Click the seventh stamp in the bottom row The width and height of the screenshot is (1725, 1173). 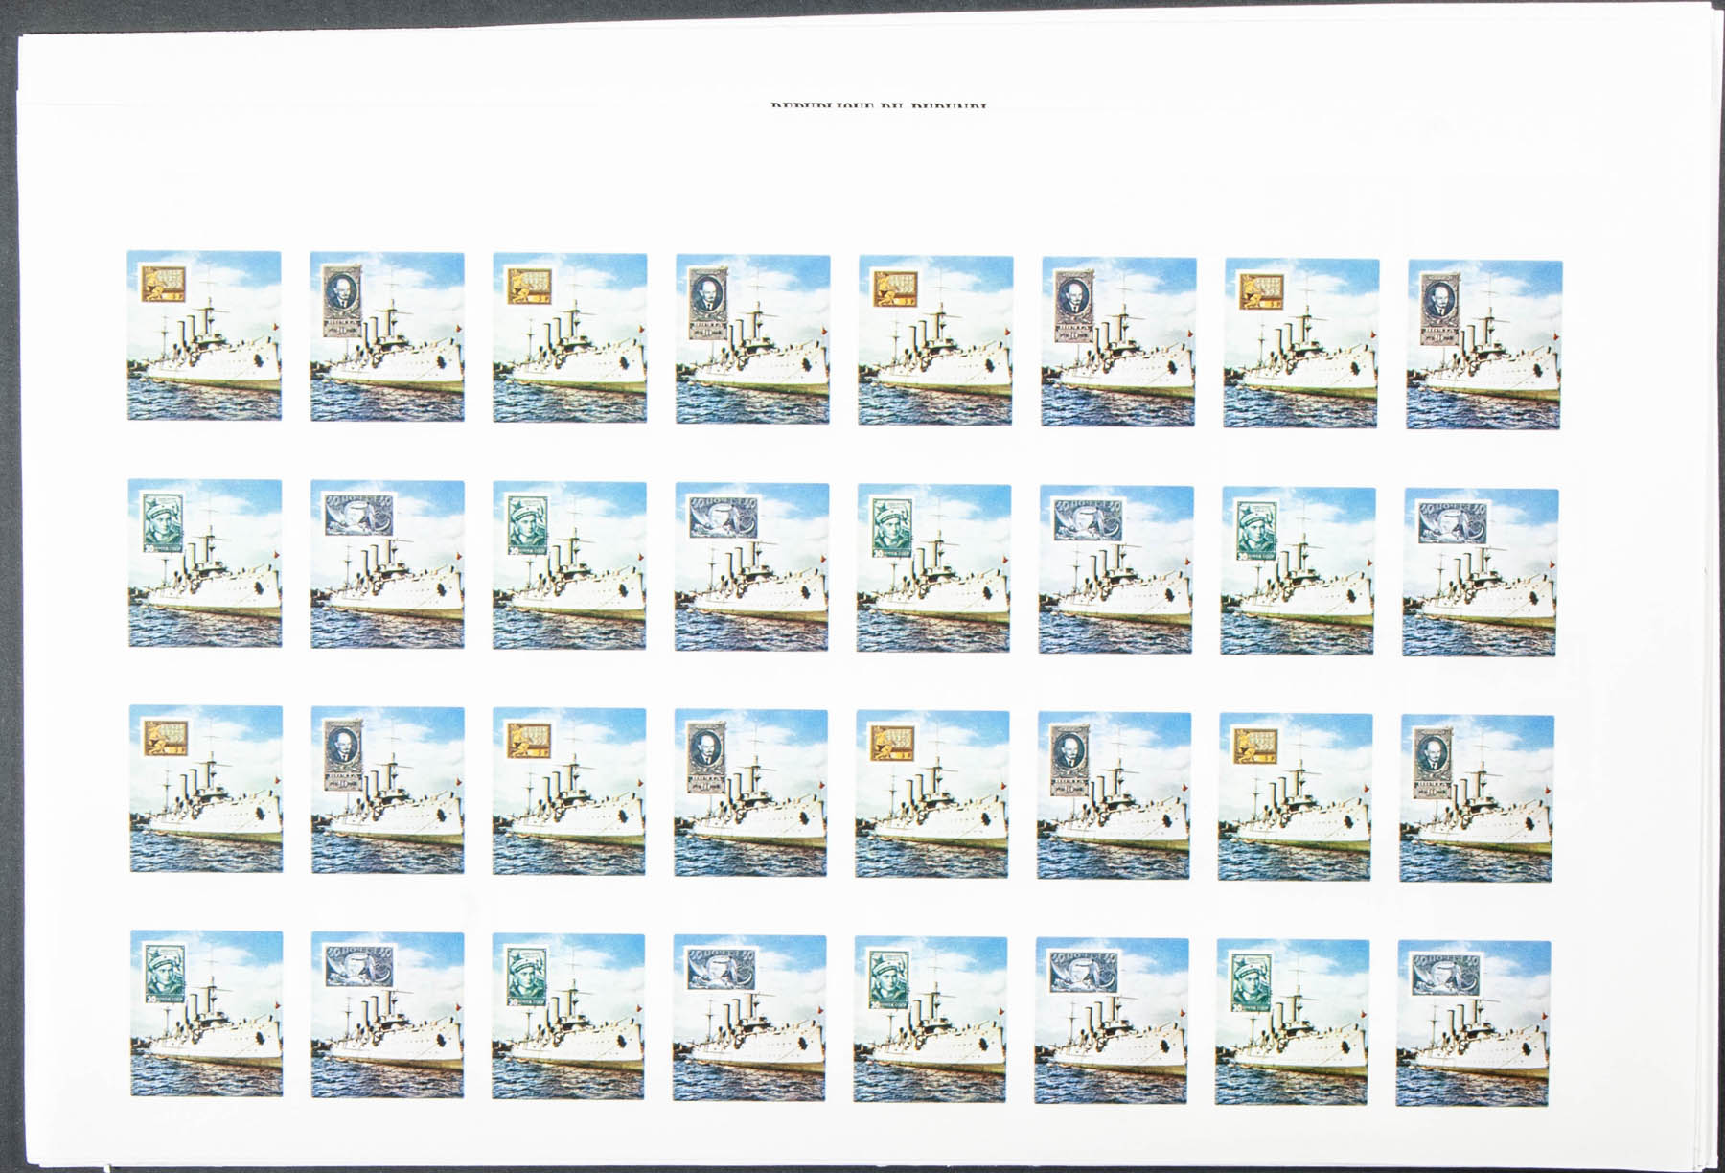1292,1023
